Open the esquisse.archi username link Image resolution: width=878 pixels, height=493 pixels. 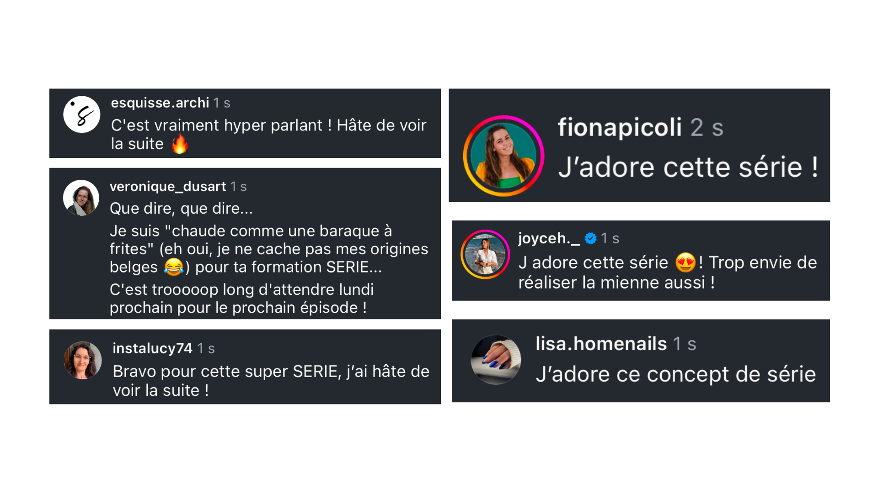pyautogui.click(x=160, y=103)
